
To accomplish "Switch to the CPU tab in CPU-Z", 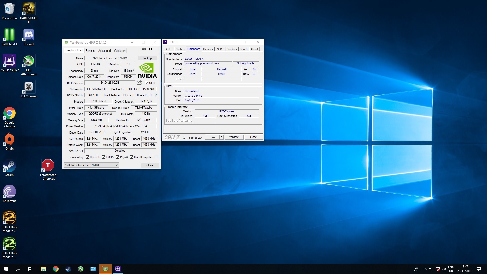I will 169,49.
